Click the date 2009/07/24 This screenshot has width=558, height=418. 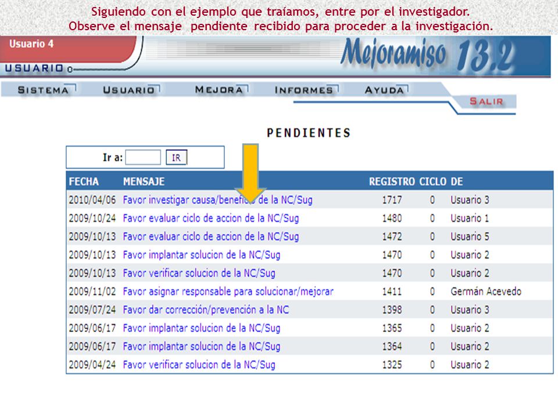tap(92, 309)
